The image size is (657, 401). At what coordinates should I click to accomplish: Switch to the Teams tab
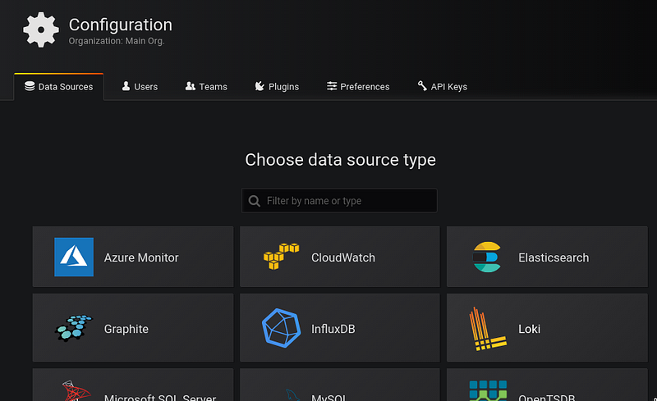point(206,87)
